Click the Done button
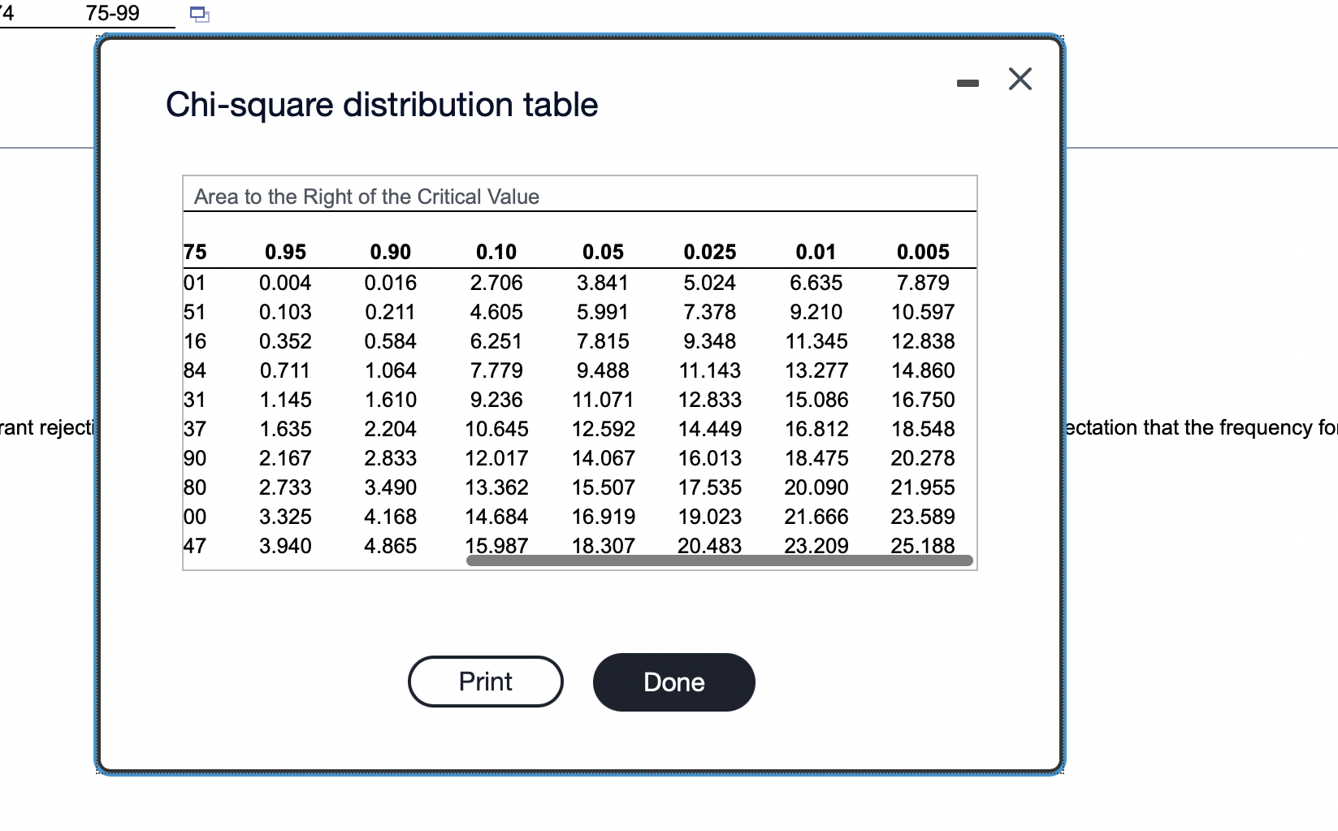The image size is (1338, 831). click(x=674, y=682)
